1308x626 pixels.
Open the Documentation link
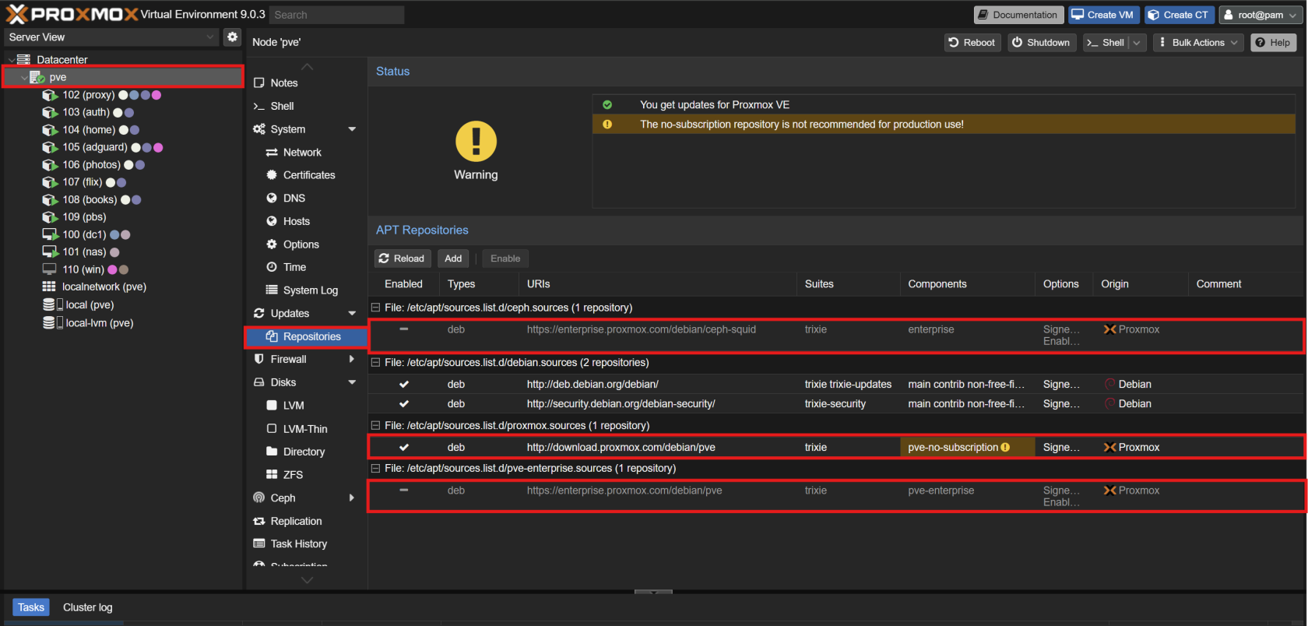click(1018, 15)
